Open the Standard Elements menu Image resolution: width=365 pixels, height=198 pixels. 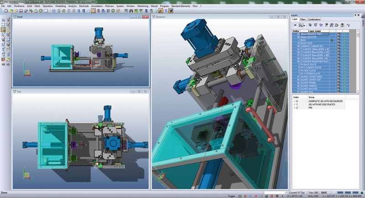click(181, 6)
